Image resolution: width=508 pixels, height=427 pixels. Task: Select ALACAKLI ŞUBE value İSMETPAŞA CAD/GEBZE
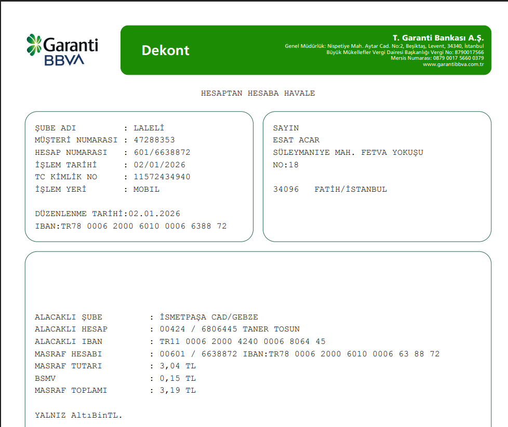[x=209, y=317]
